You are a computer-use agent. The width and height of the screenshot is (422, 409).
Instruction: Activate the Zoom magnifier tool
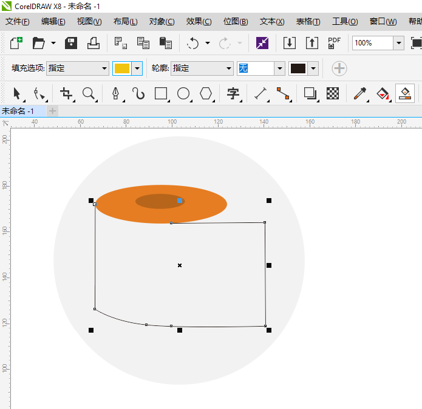[x=89, y=93]
